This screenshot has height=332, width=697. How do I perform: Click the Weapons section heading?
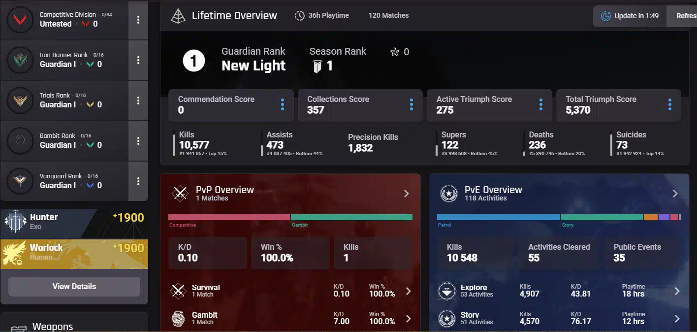pos(53,327)
